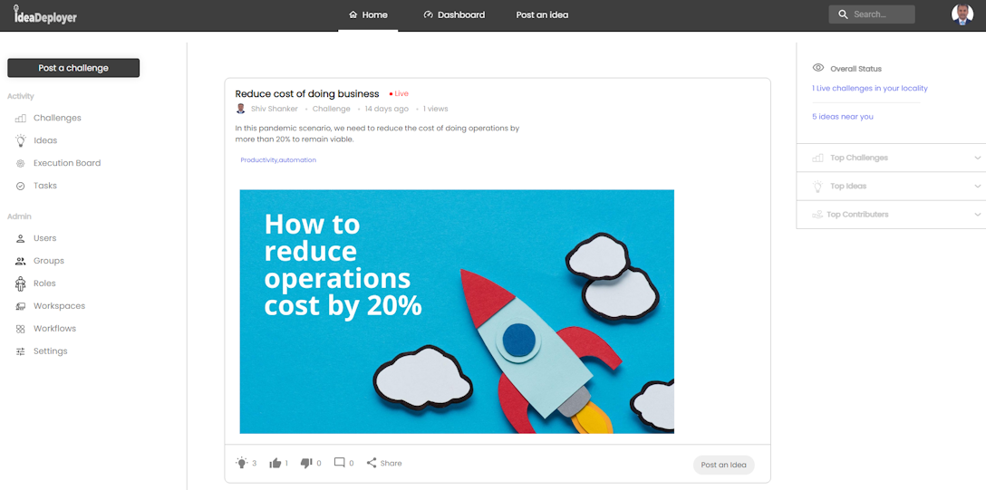Open the rocket challenge banner image
This screenshot has width=986, height=490.
click(x=457, y=312)
